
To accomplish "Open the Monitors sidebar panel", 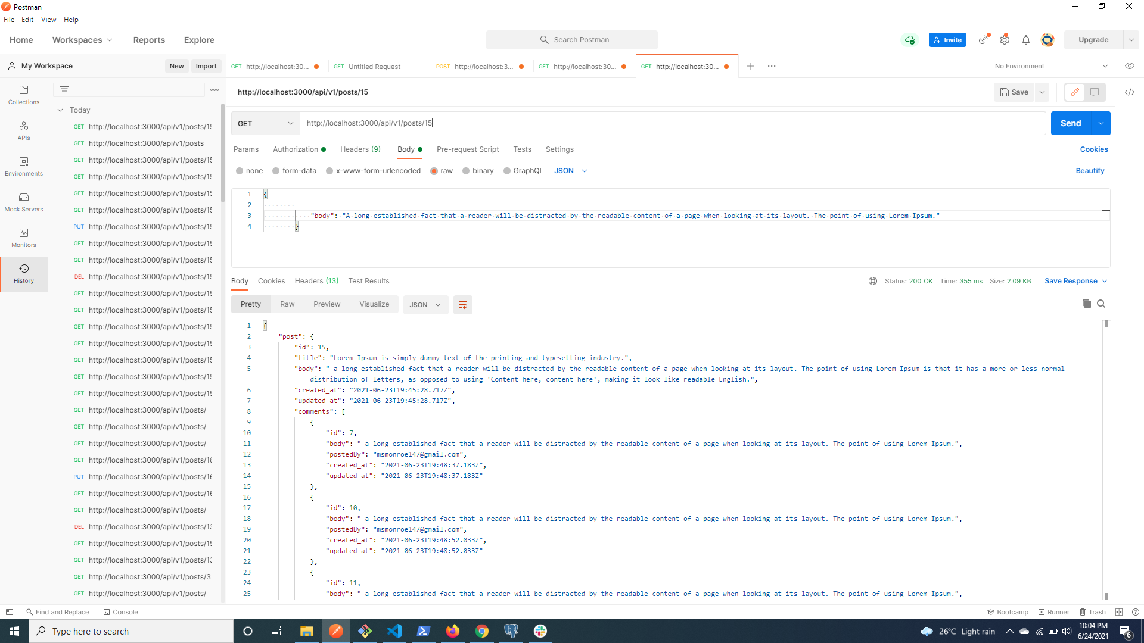I will tap(24, 238).
